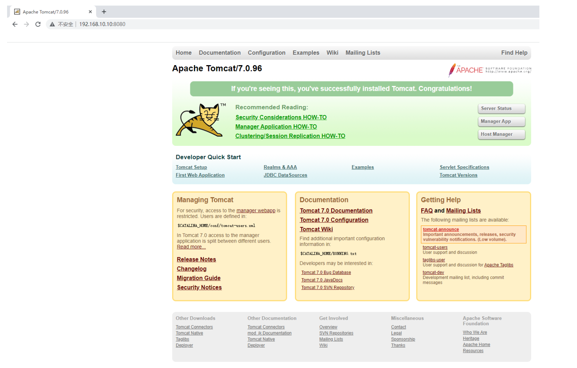Open Resources footer link
The height and width of the screenshot is (368, 577).
pos(473,351)
